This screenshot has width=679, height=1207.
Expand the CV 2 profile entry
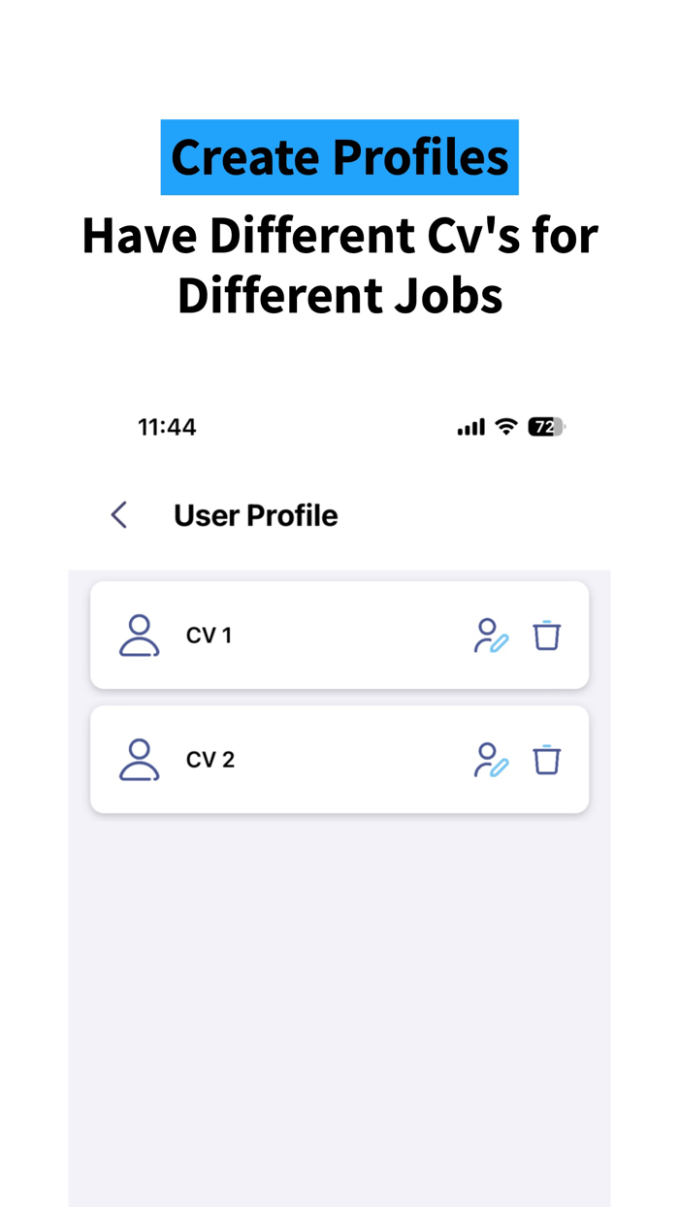coord(339,759)
